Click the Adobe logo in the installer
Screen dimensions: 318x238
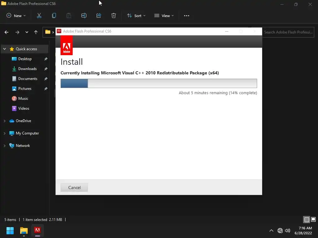coord(66,45)
